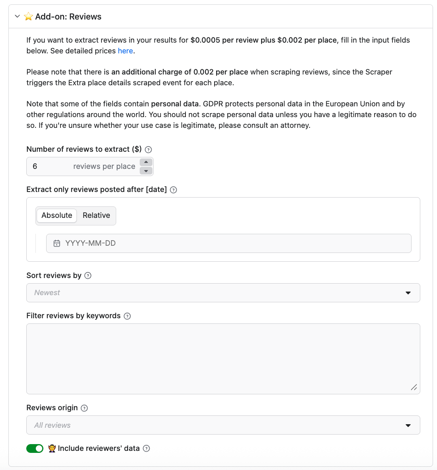Image resolution: width=437 pixels, height=470 pixels.
Task: Switch to the Relative date tab
Action: (x=96, y=215)
